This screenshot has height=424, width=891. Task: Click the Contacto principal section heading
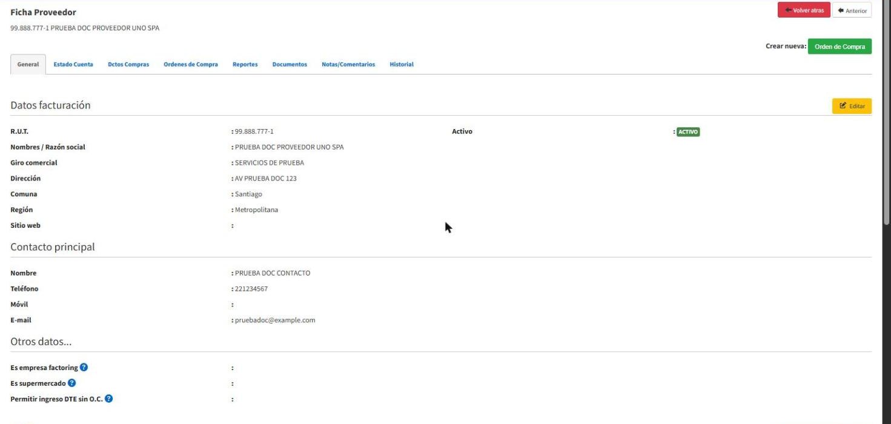coord(53,247)
